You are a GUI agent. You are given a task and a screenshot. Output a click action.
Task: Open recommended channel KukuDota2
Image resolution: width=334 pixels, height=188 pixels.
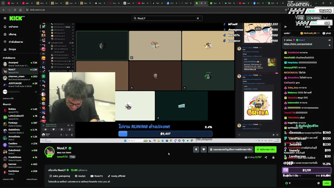[20, 152]
